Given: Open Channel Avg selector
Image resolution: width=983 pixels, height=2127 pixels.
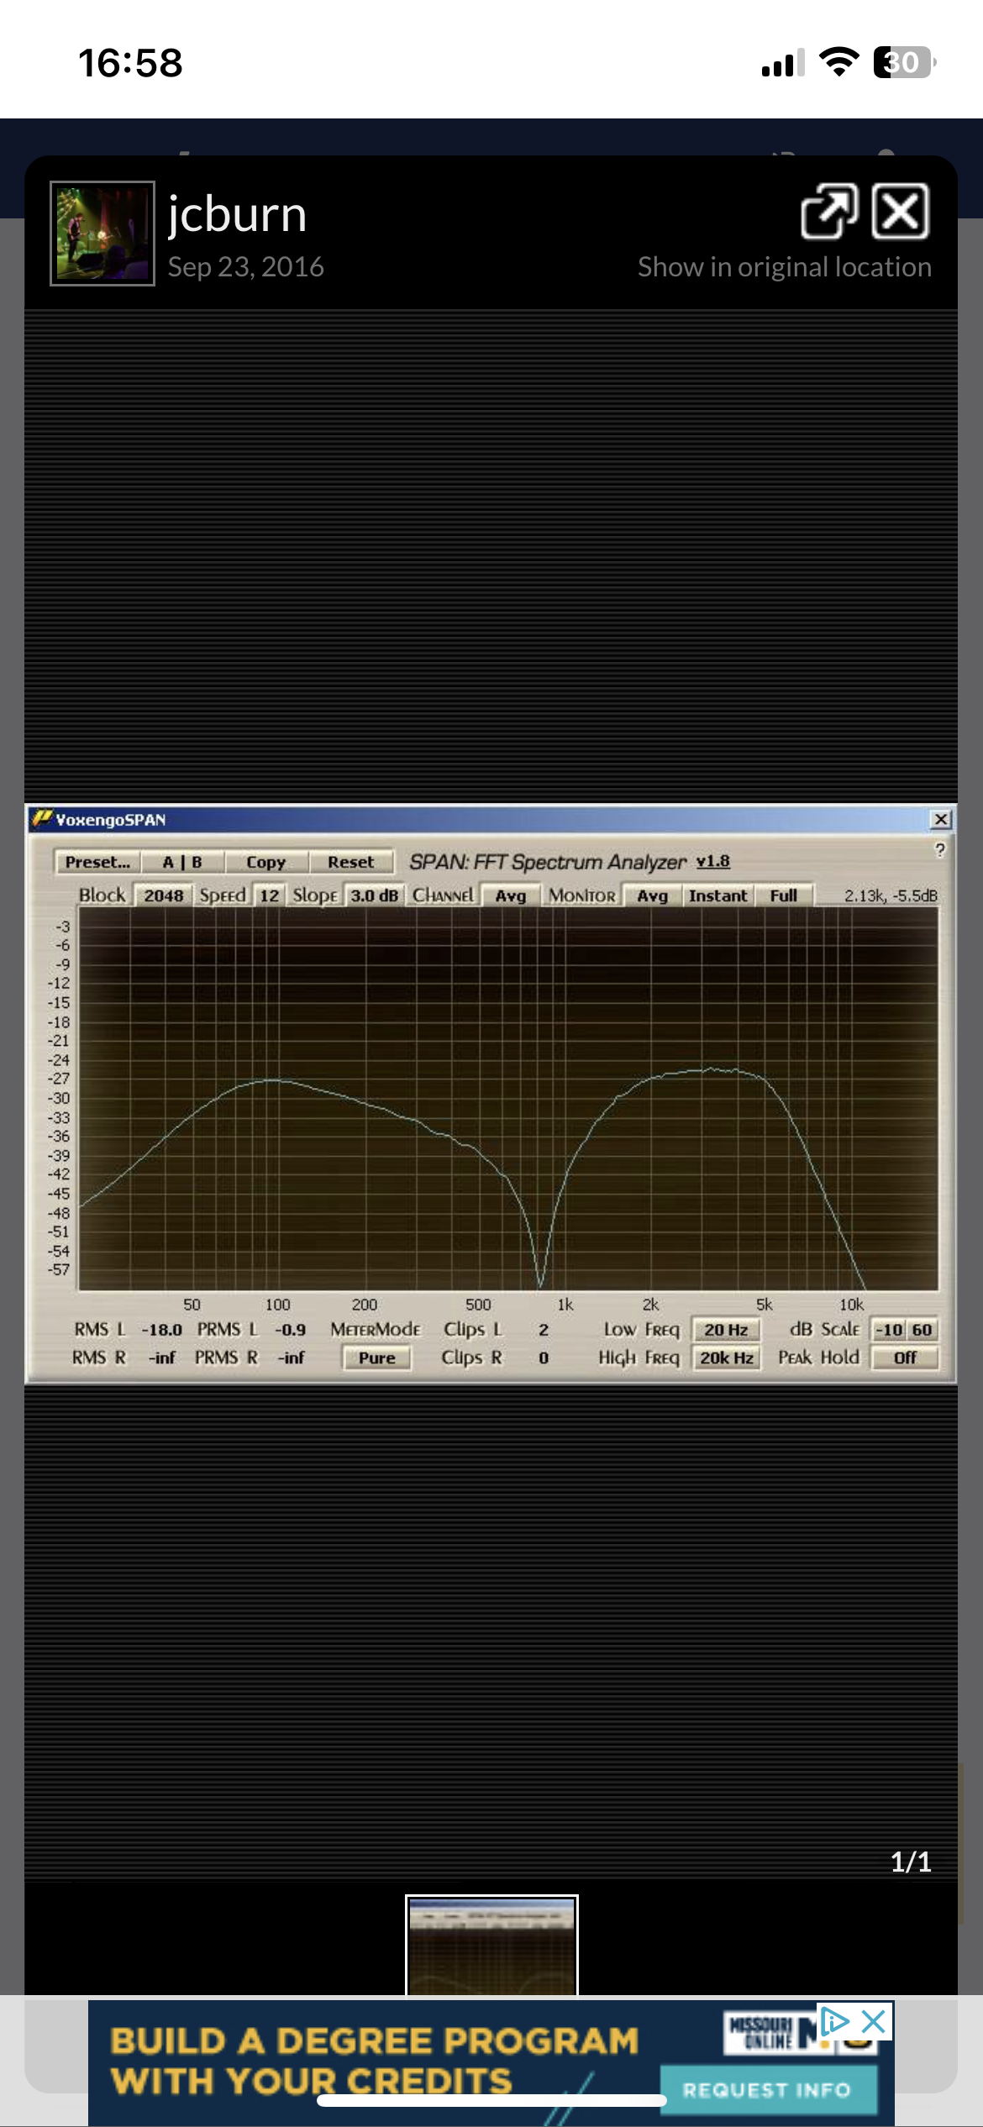Looking at the screenshot, I should pos(510,895).
